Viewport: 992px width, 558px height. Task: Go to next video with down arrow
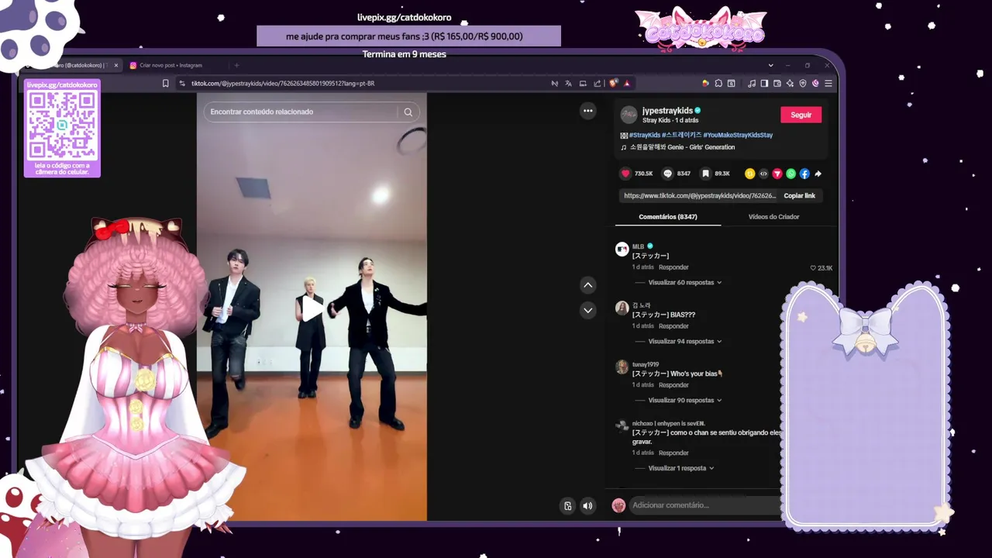pyautogui.click(x=588, y=310)
